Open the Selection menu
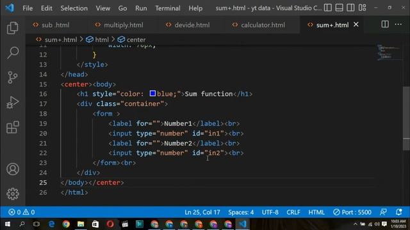Viewport: 410px width, 230px height. (x=74, y=8)
